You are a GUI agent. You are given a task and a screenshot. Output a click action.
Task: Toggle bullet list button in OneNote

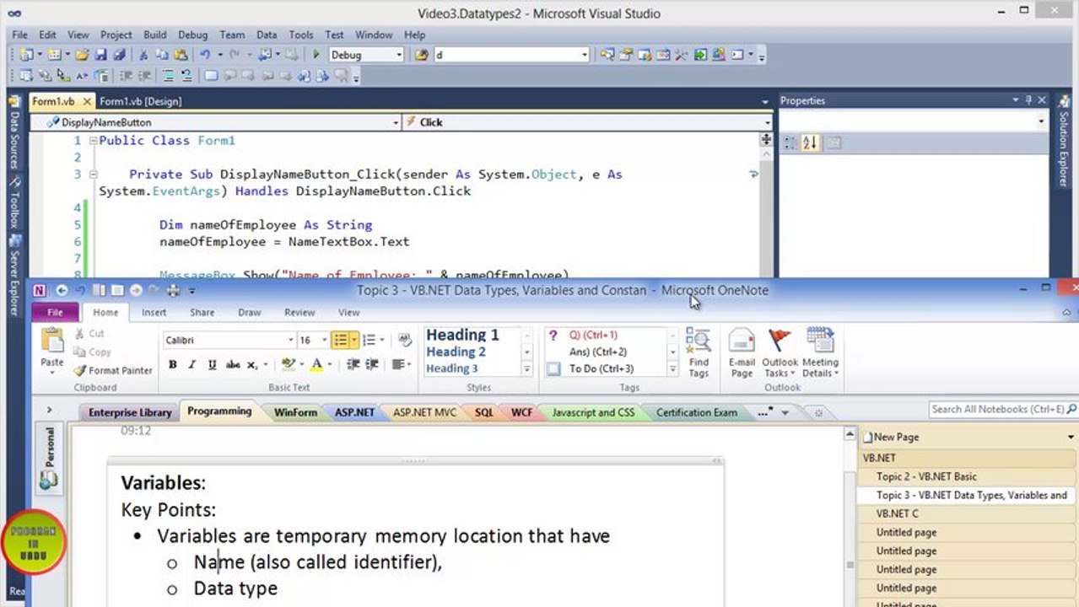pyautogui.click(x=340, y=340)
